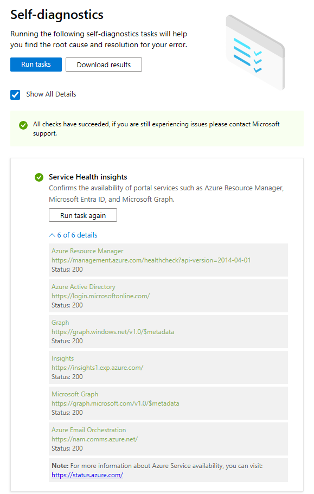Open the graph.windows.net metadata URL
Screen dimensions: 314x494
point(113,332)
